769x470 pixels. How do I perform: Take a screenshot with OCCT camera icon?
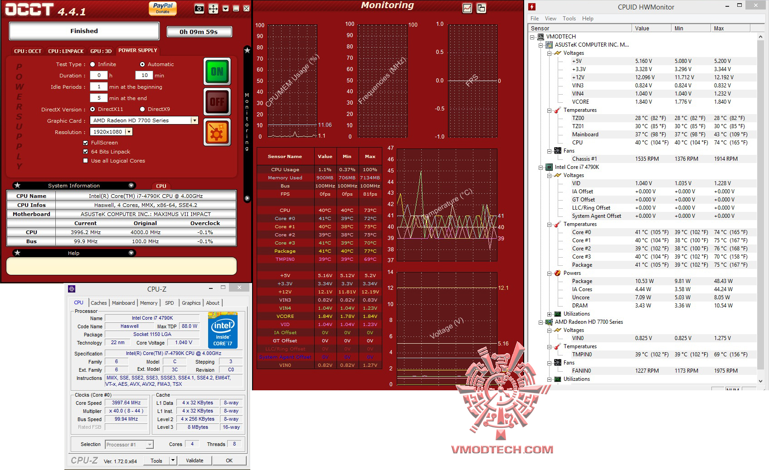[x=199, y=9]
